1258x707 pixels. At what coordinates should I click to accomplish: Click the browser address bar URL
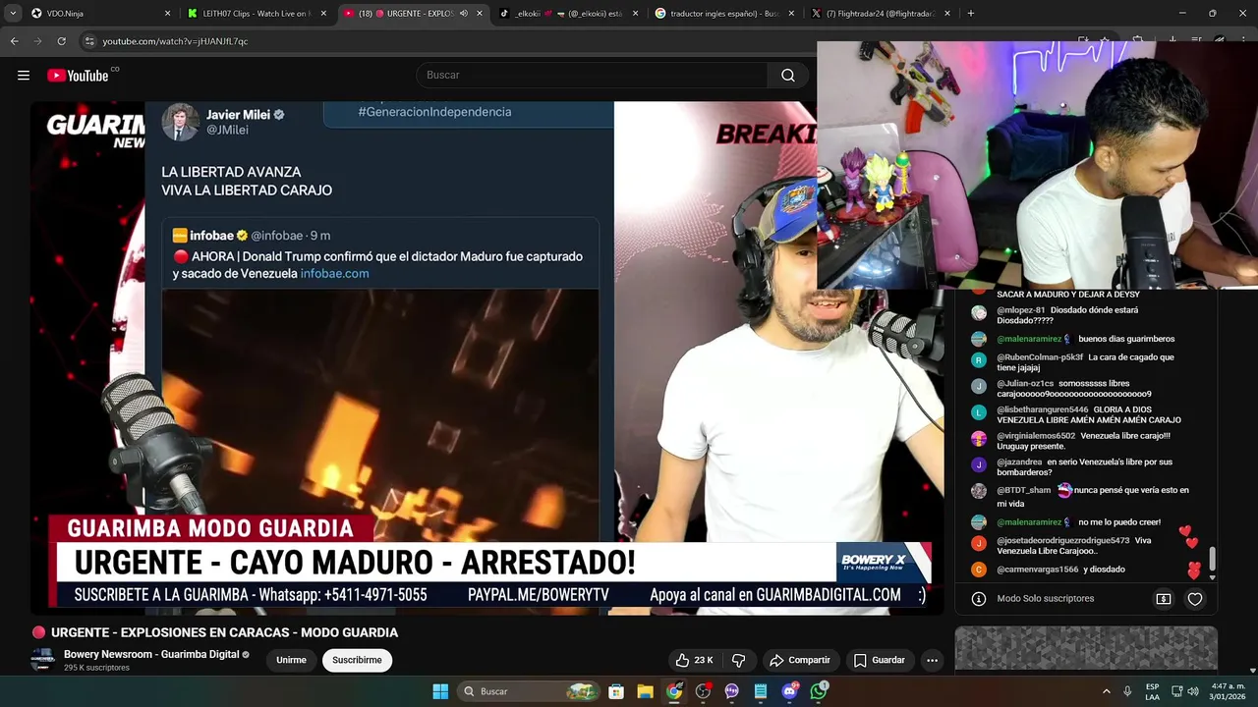(x=175, y=41)
